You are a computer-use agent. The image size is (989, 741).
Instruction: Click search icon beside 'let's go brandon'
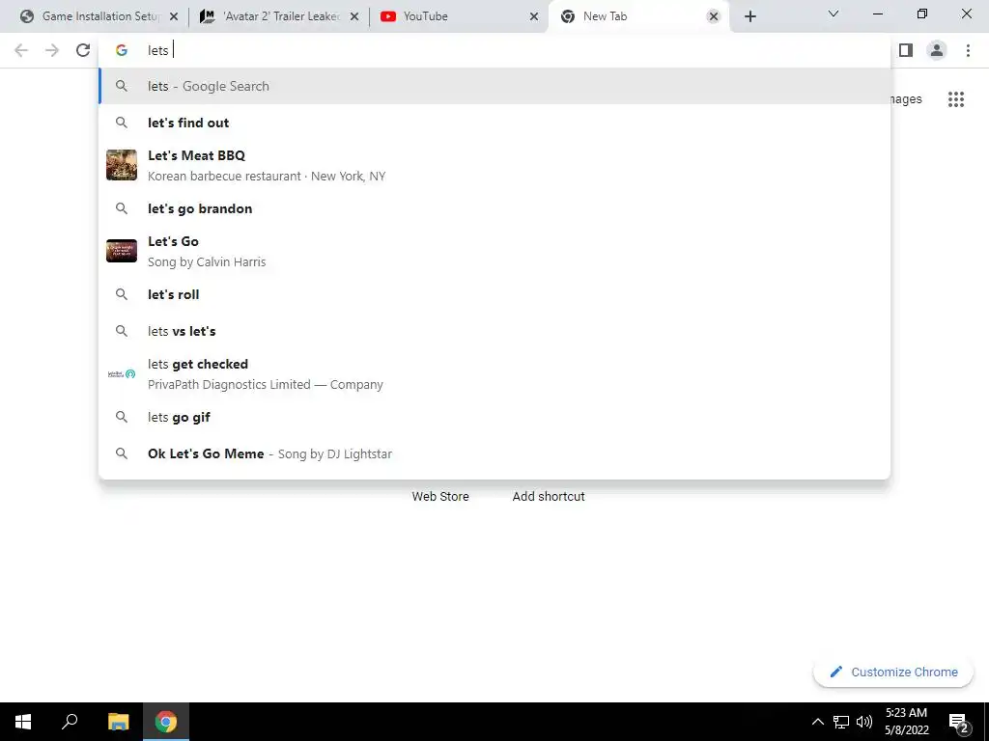coord(121,208)
